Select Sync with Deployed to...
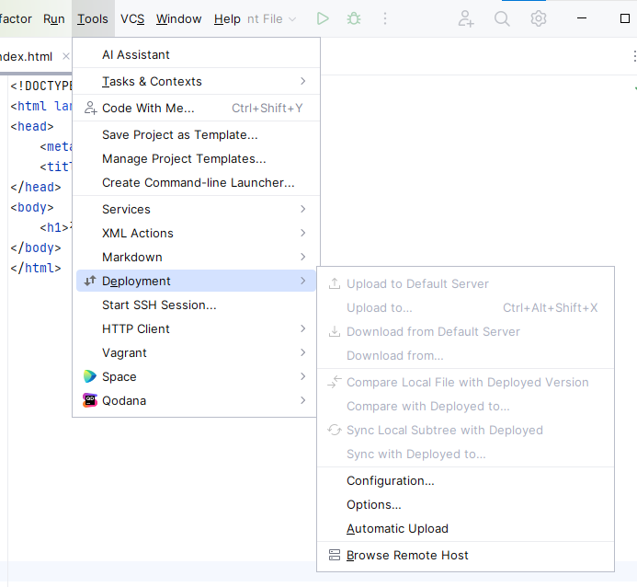Image resolution: width=637 pixels, height=587 pixels. (x=465, y=455)
